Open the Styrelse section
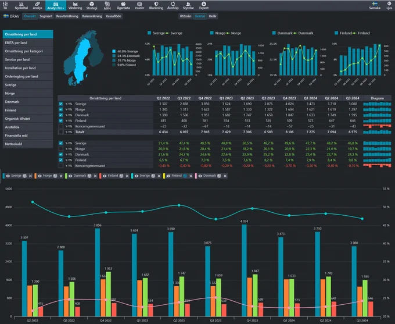395x324 pixels. click(188, 5)
